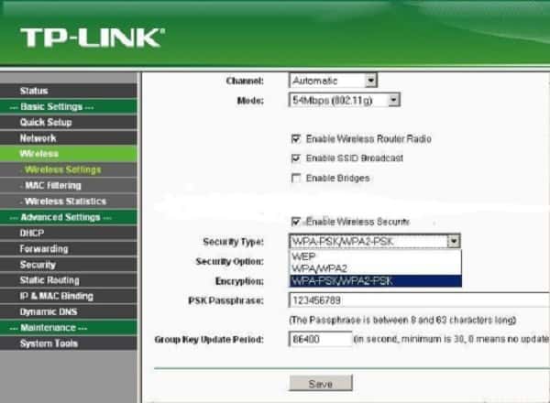Viewport: 550px width, 403px height.
Task: Click the Channel label
Action: click(245, 81)
